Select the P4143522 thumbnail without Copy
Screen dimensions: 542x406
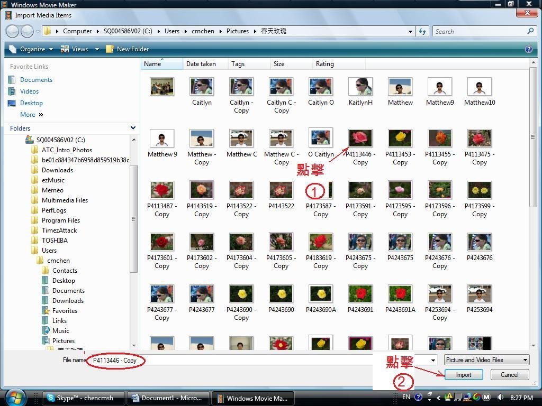281,190
